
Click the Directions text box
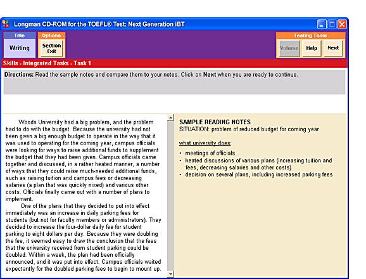coord(174,82)
